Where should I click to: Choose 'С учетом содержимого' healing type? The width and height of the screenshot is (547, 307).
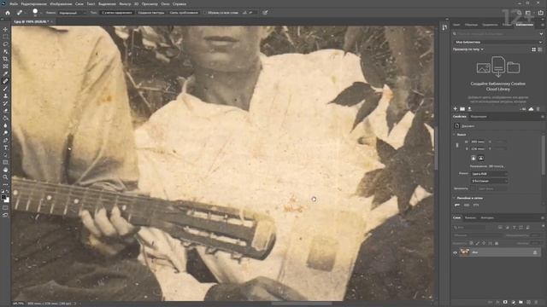pyautogui.click(x=117, y=13)
